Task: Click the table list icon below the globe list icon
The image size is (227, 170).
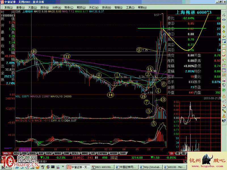Action: (224, 46)
